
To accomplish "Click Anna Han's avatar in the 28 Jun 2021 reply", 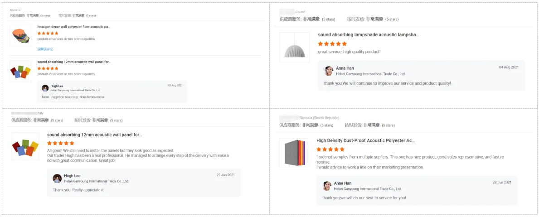I will [x=327, y=186].
